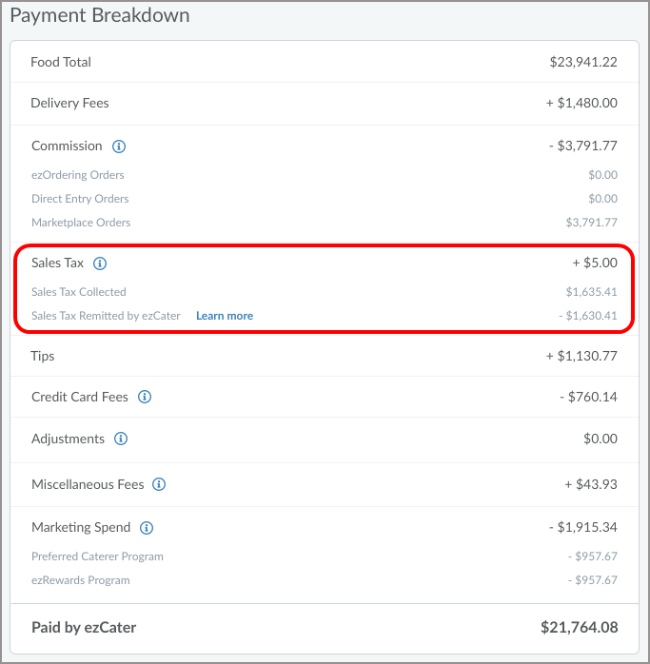Show info for Adjustments via its icon

coord(121,439)
